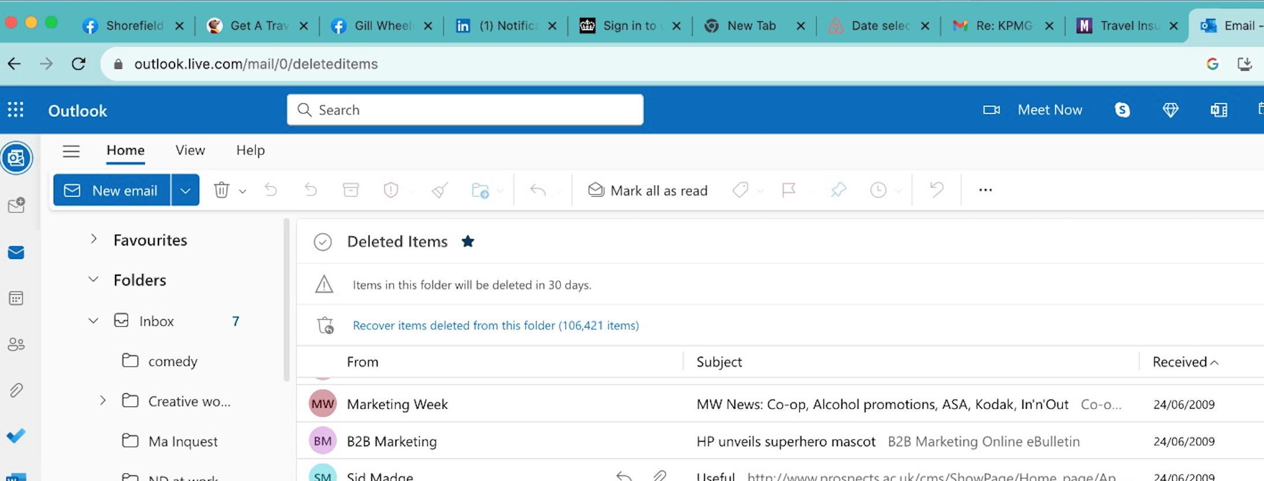Click the Reply arrow in toolbar
Screen dimensions: 1264x481
point(538,190)
